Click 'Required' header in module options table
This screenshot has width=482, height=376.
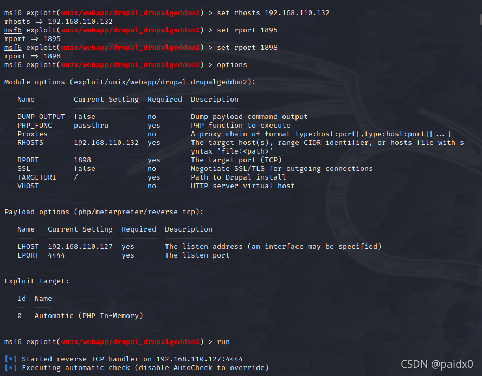(165, 100)
